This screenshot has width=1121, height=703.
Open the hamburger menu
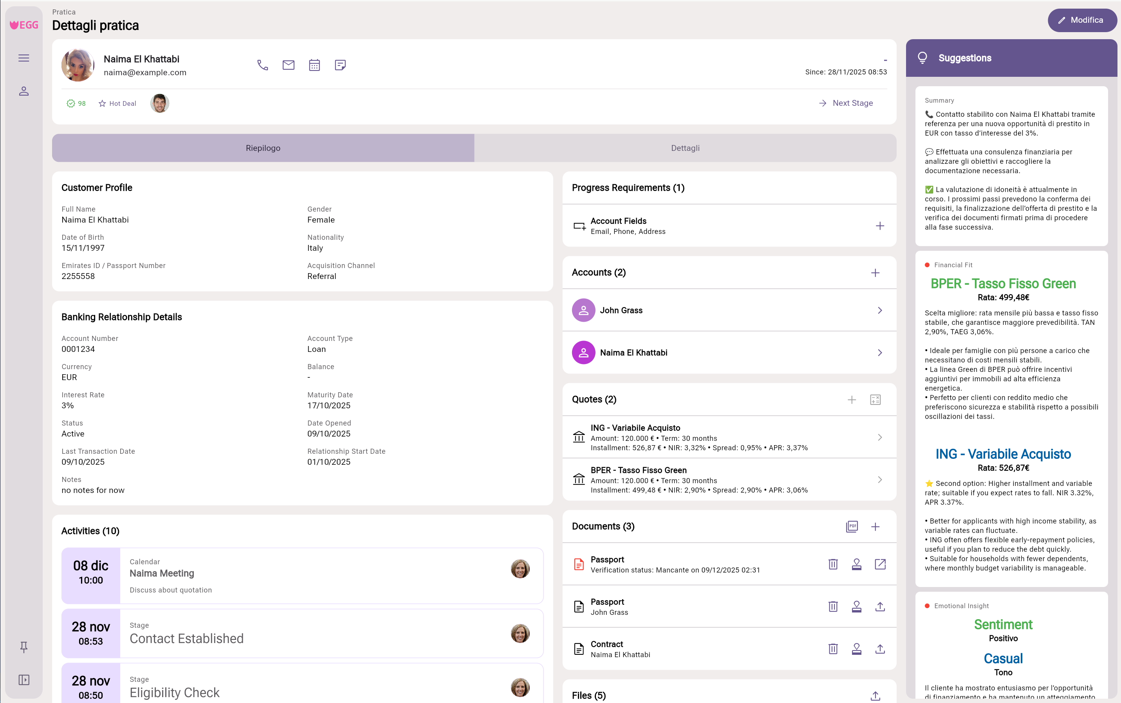24,58
